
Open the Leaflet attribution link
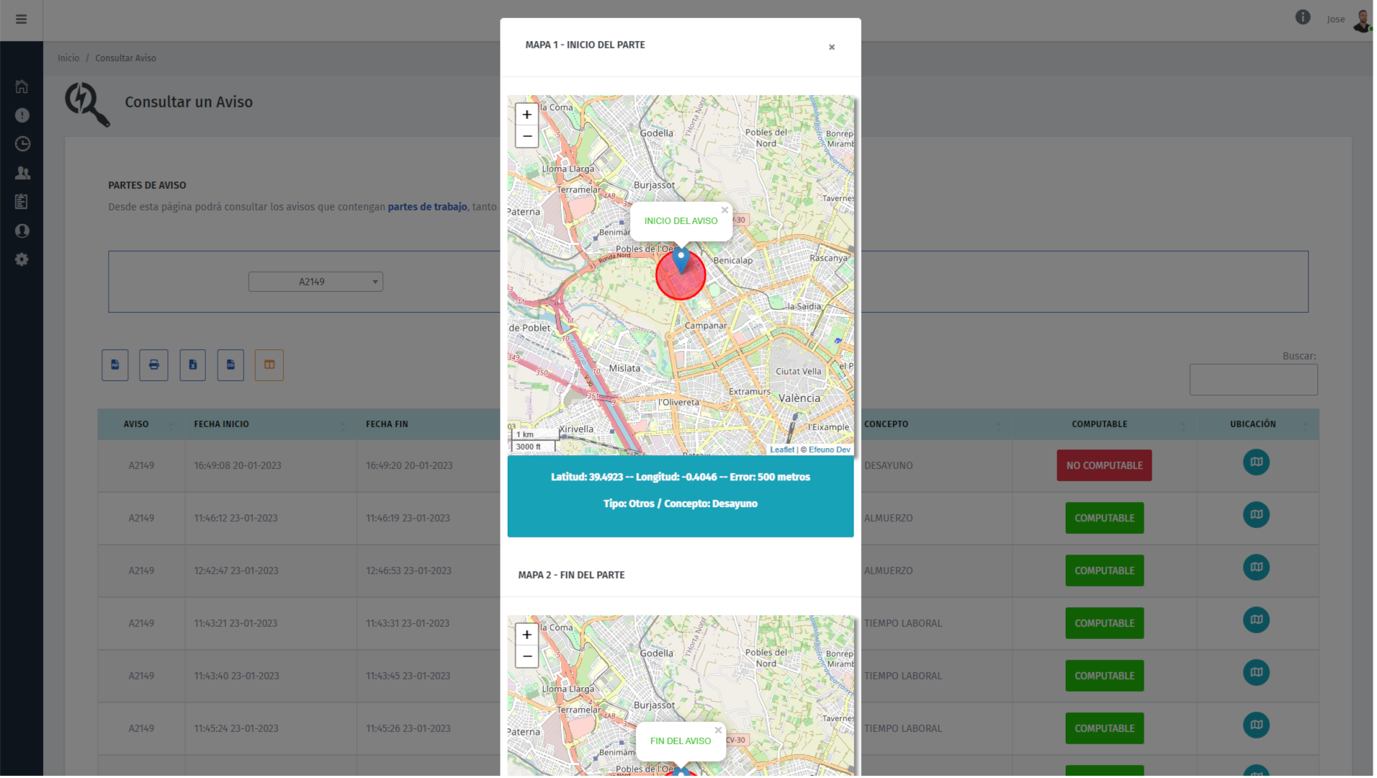point(781,450)
